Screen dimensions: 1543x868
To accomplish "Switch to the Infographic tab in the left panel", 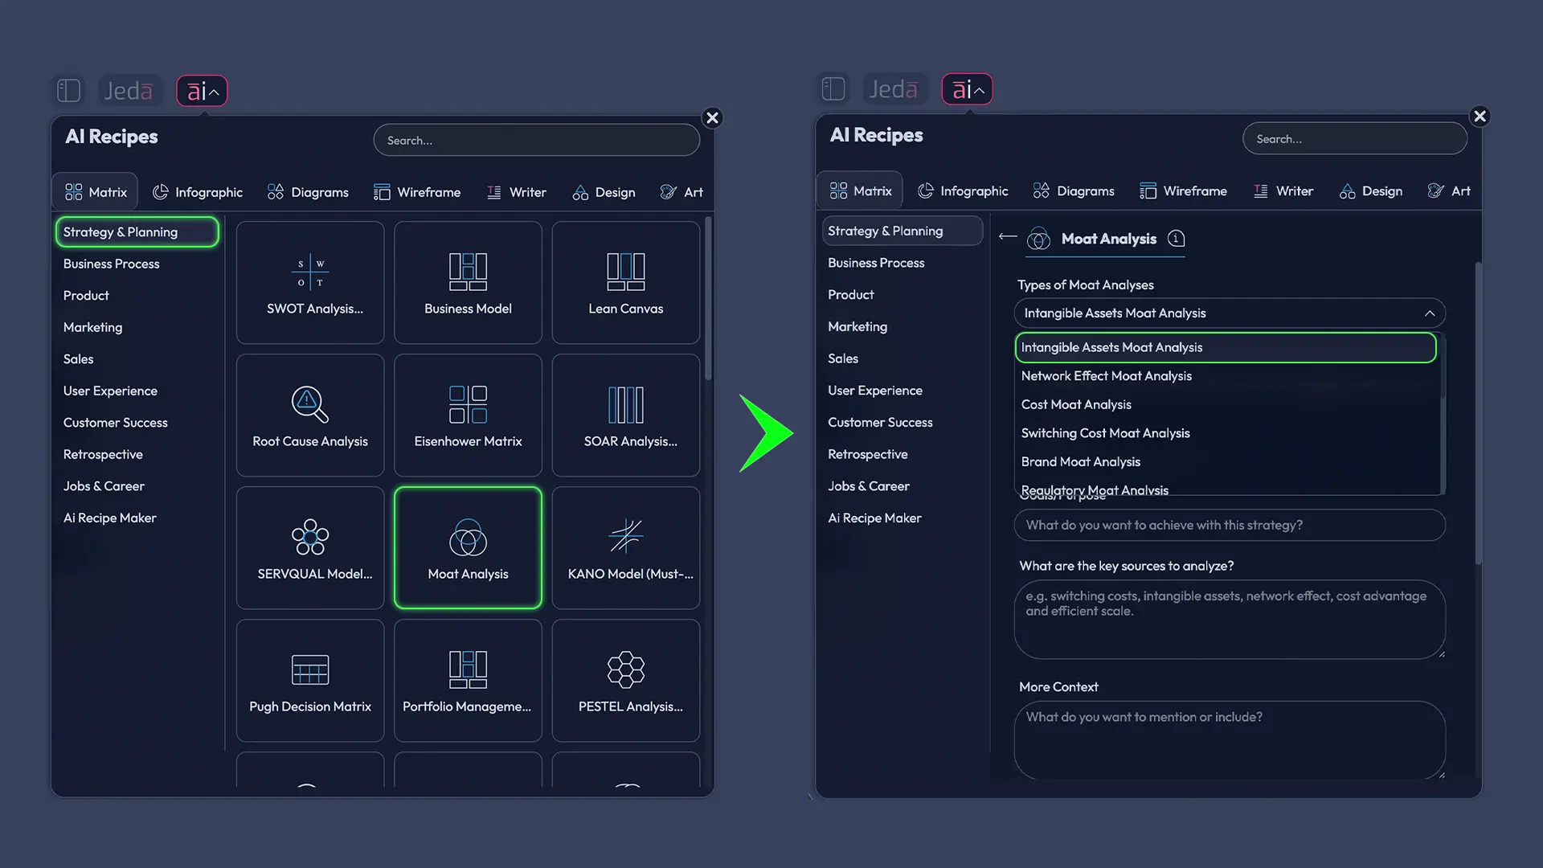I will coord(198,192).
